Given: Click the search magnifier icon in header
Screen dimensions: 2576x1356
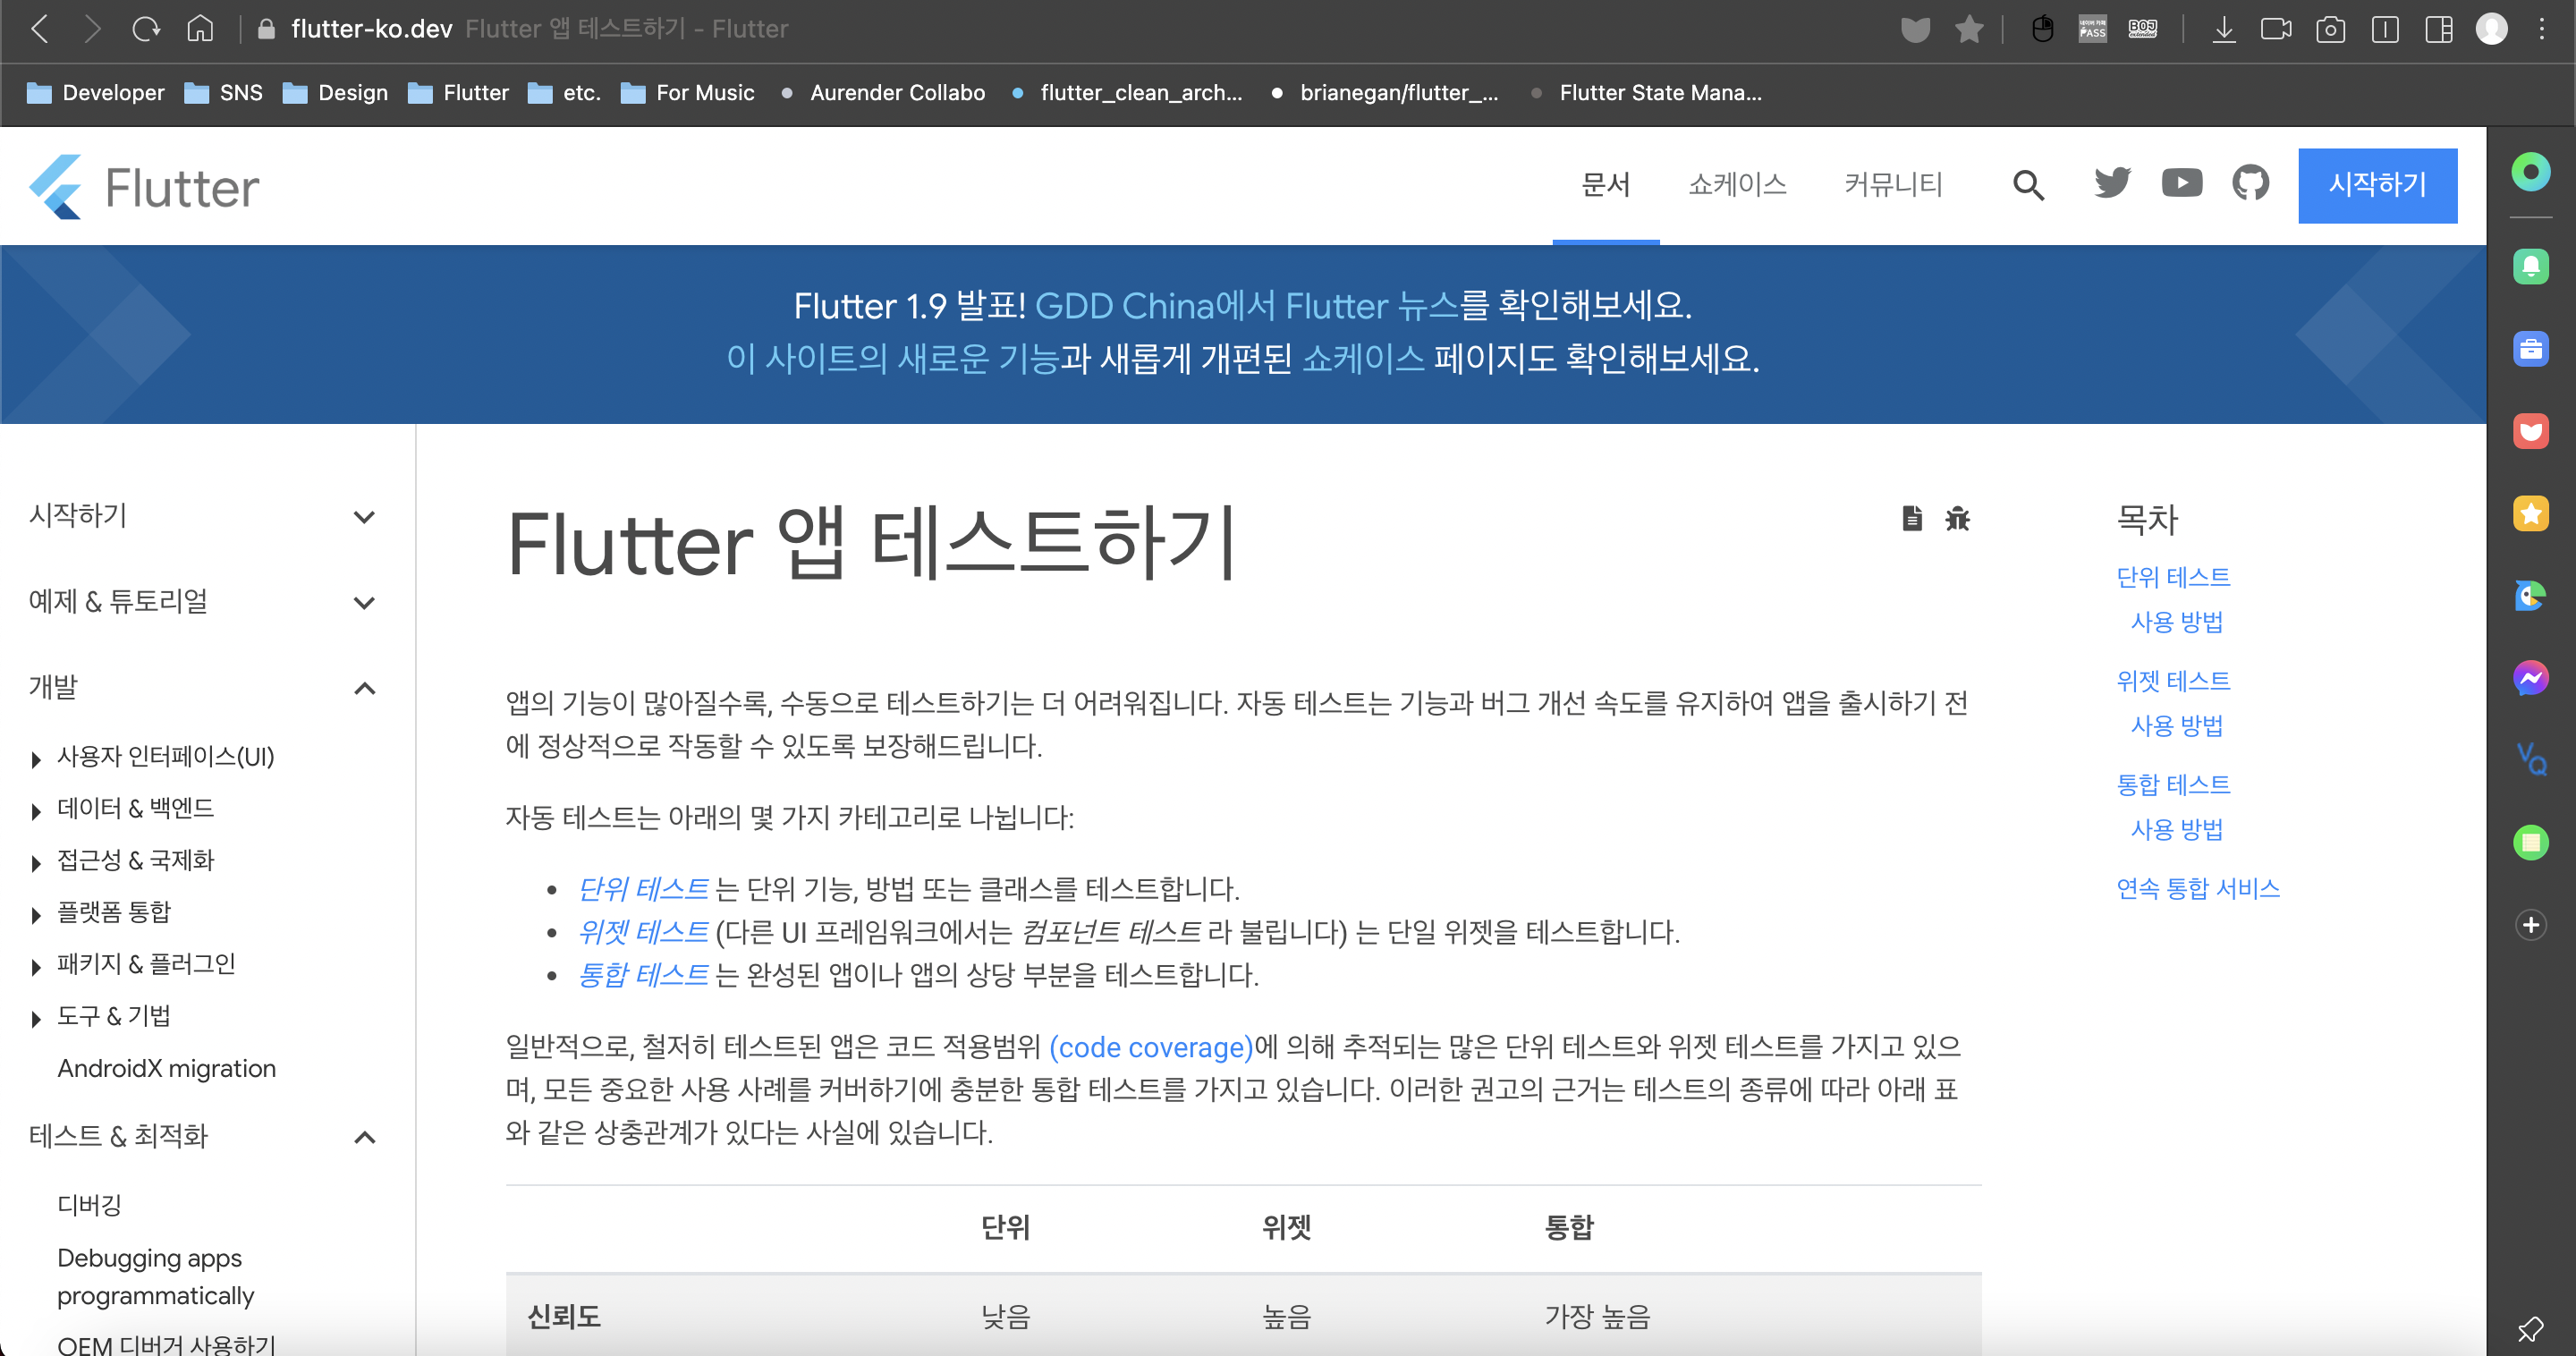Looking at the screenshot, I should click(x=2028, y=185).
